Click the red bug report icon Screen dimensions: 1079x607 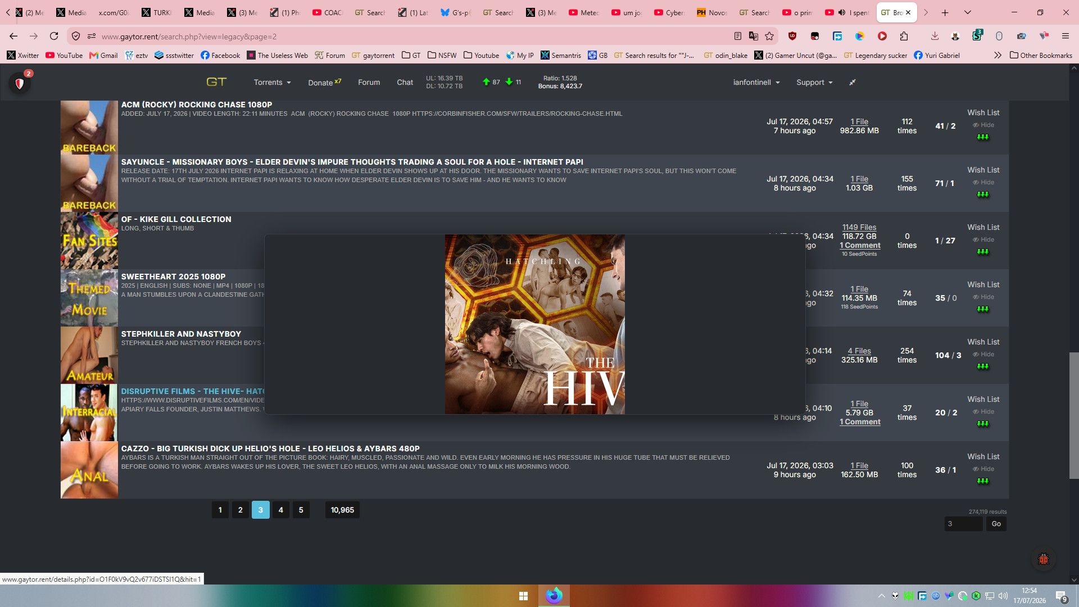1044,559
